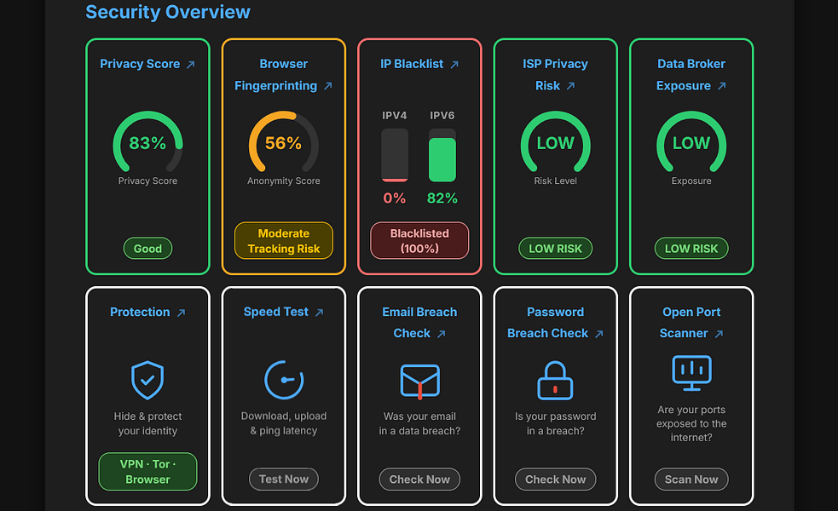Click the arrow icon beside Email Breach Check
Screen dimensions: 838x511
[442, 334]
